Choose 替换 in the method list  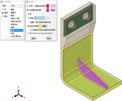(17, 15)
